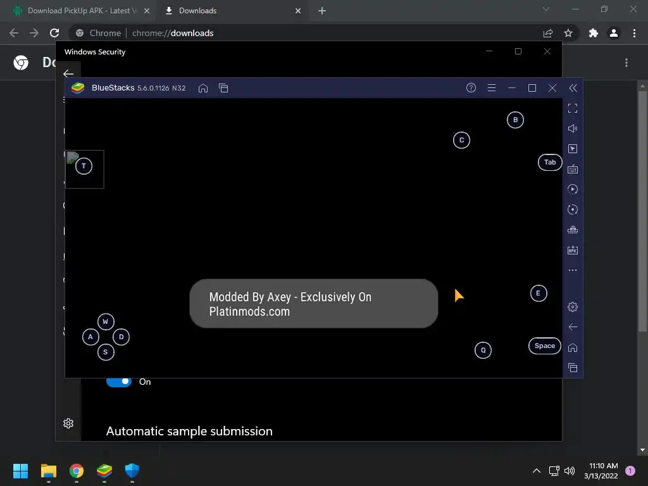Open BlueStacks hamburger menu
The width and height of the screenshot is (648, 486).
coord(491,87)
